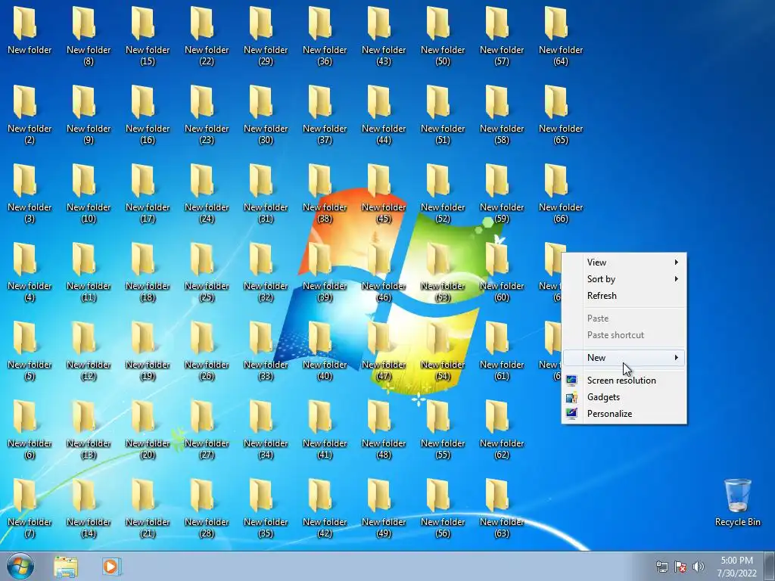Select New folder (65) icon
Screen dimensions: 775x581
pos(556,102)
